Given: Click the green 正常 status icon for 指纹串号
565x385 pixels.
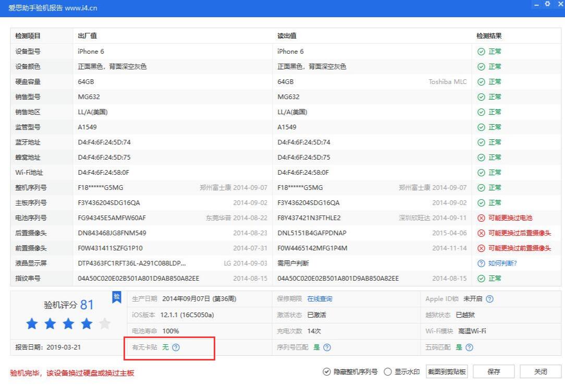Looking at the screenshot, I should (480, 278).
